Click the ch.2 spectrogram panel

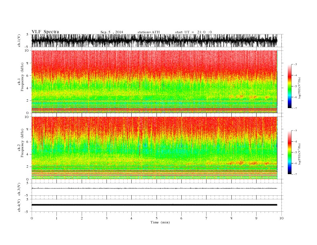click(154, 148)
